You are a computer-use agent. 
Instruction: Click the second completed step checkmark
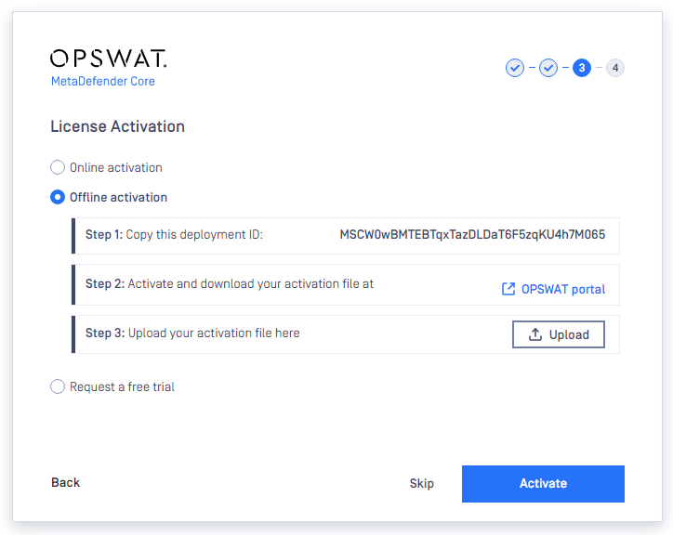click(x=548, y=68)
